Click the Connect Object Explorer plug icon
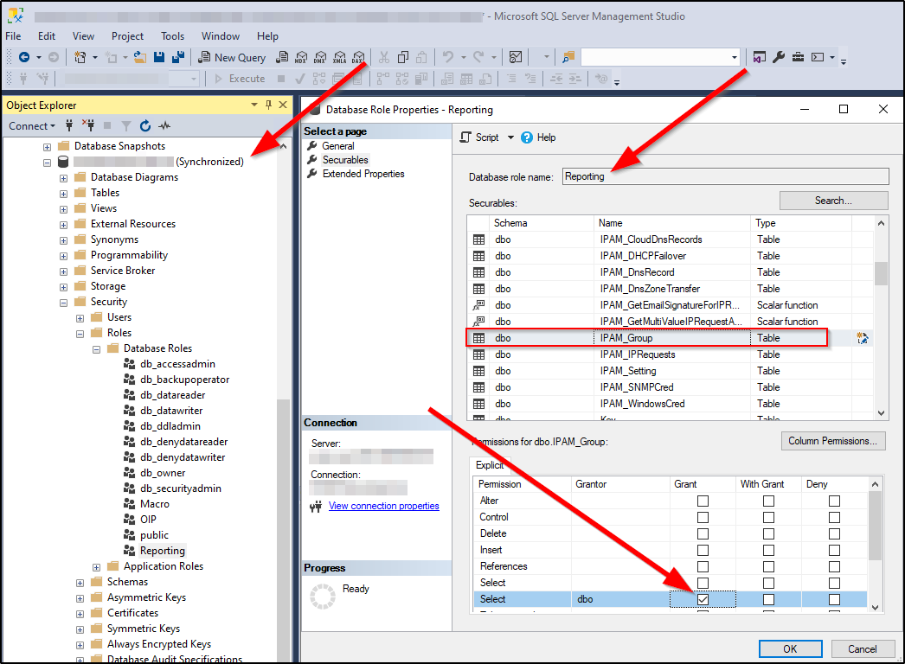Screen dimensions: 905x664 [69, 125]
